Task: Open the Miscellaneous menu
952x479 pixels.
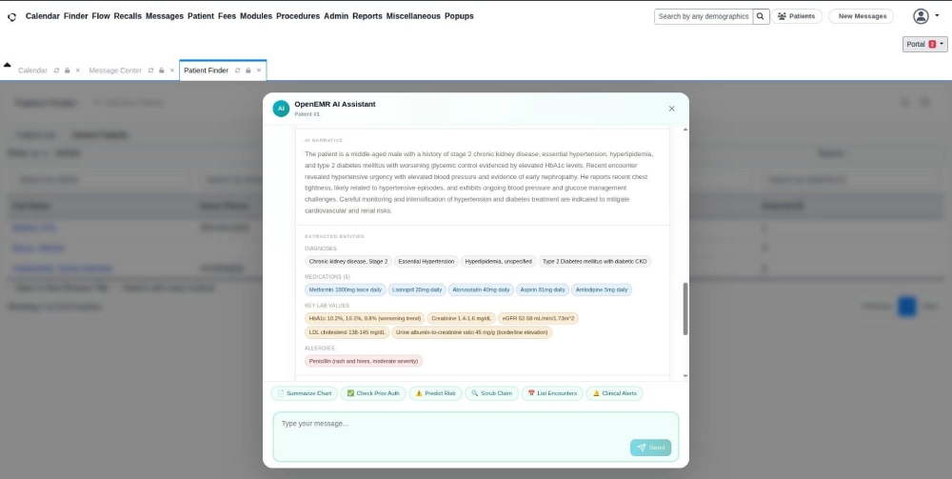Action: coord(413,16)
